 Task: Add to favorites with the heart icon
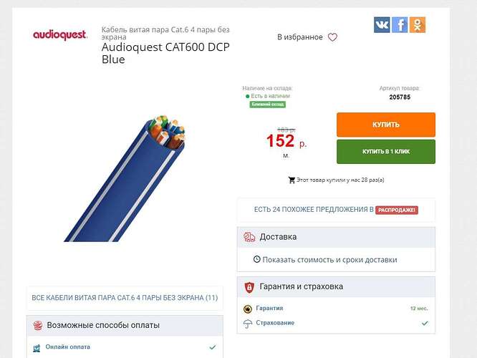pyautogui.click(x=332, y=37)
